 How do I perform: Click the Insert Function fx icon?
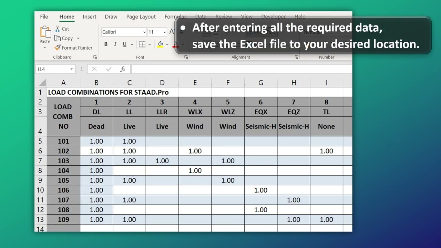point(123,69)
